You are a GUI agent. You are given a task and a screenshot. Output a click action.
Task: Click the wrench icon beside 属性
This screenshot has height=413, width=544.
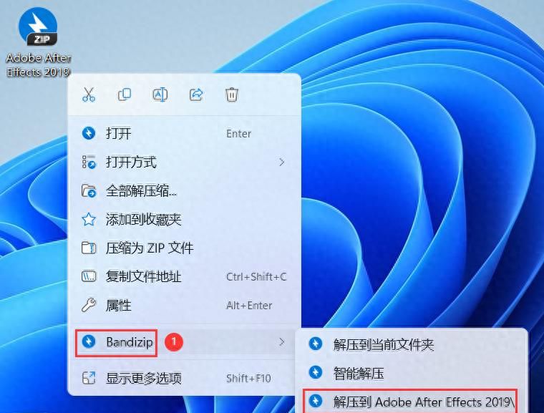coord(89,306)
